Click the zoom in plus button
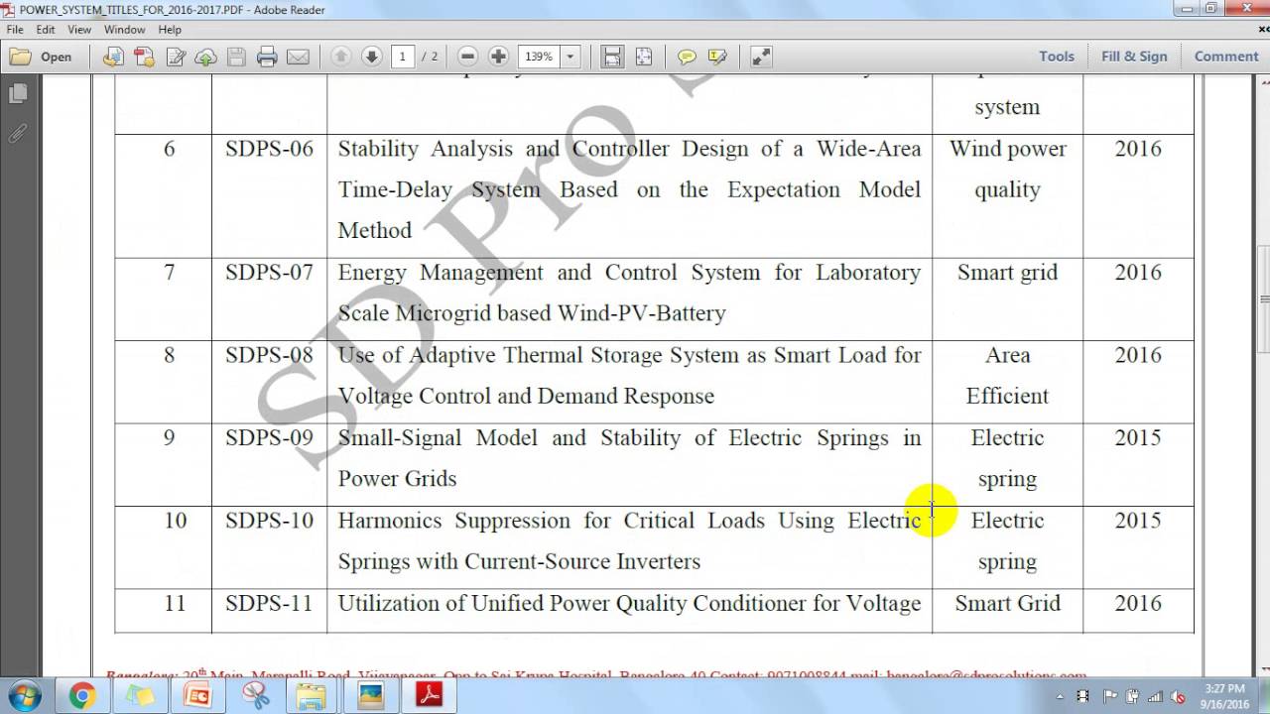This screenshot has width=1270, height=714. tap(499, 57)
